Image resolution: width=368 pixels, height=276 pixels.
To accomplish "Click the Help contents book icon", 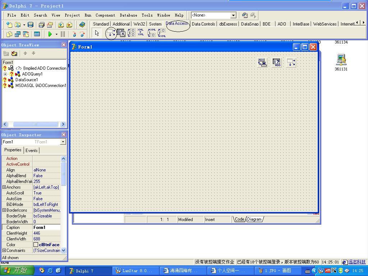I will click(x=82, y=25).
